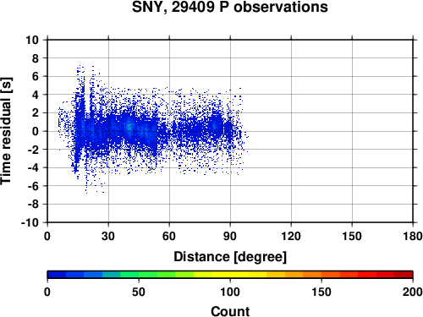
Task: Click the Distance [degree] axis label
Action: click(230, 257)
